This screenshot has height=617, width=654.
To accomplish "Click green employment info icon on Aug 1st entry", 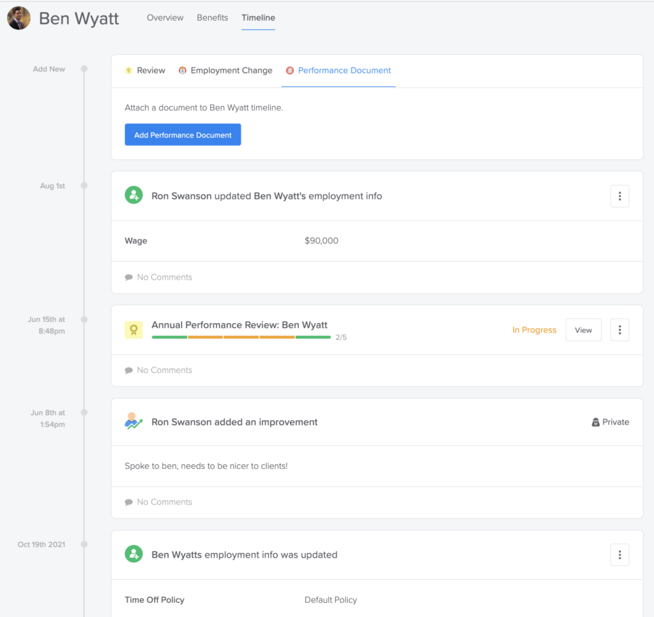I will (133, 196).
